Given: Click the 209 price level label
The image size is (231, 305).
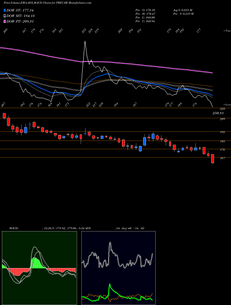Looking at the screenshot, I should point(222,119).
